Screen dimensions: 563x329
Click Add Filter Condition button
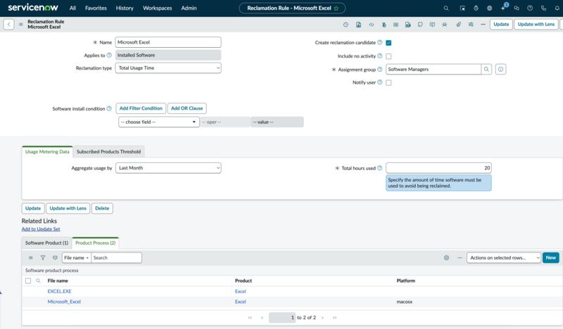141,108
